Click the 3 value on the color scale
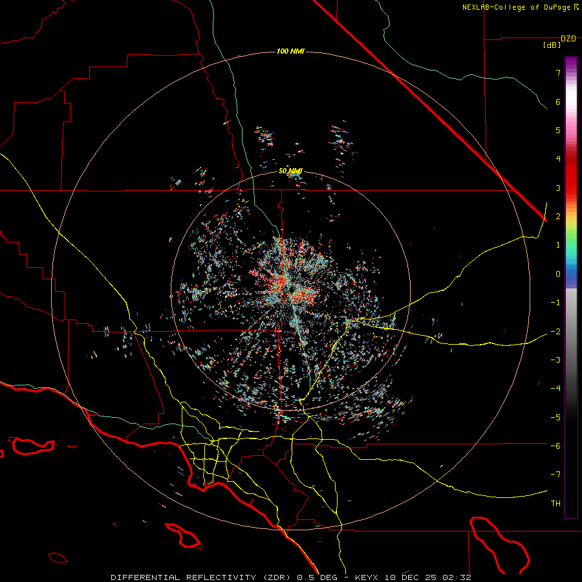This screenshot has height=582, width=582. [558, 188]
